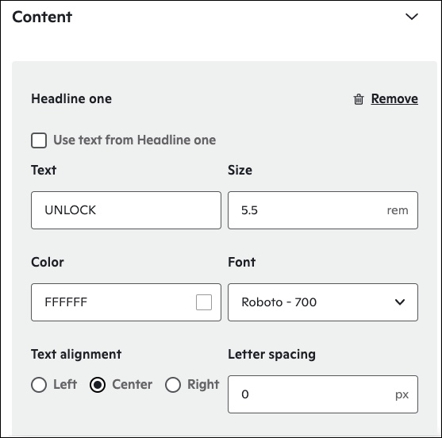This screenshot has height=438, width=442.
Task: Click the px unit in Letter spacing
Action: tap(402, 394)
